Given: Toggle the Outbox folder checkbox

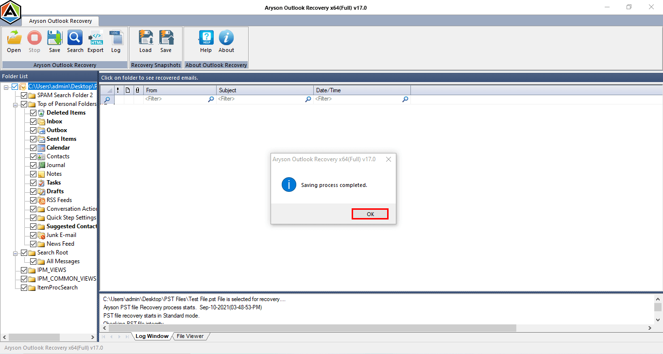Looking at the screenshot, I should click(33, 130).
